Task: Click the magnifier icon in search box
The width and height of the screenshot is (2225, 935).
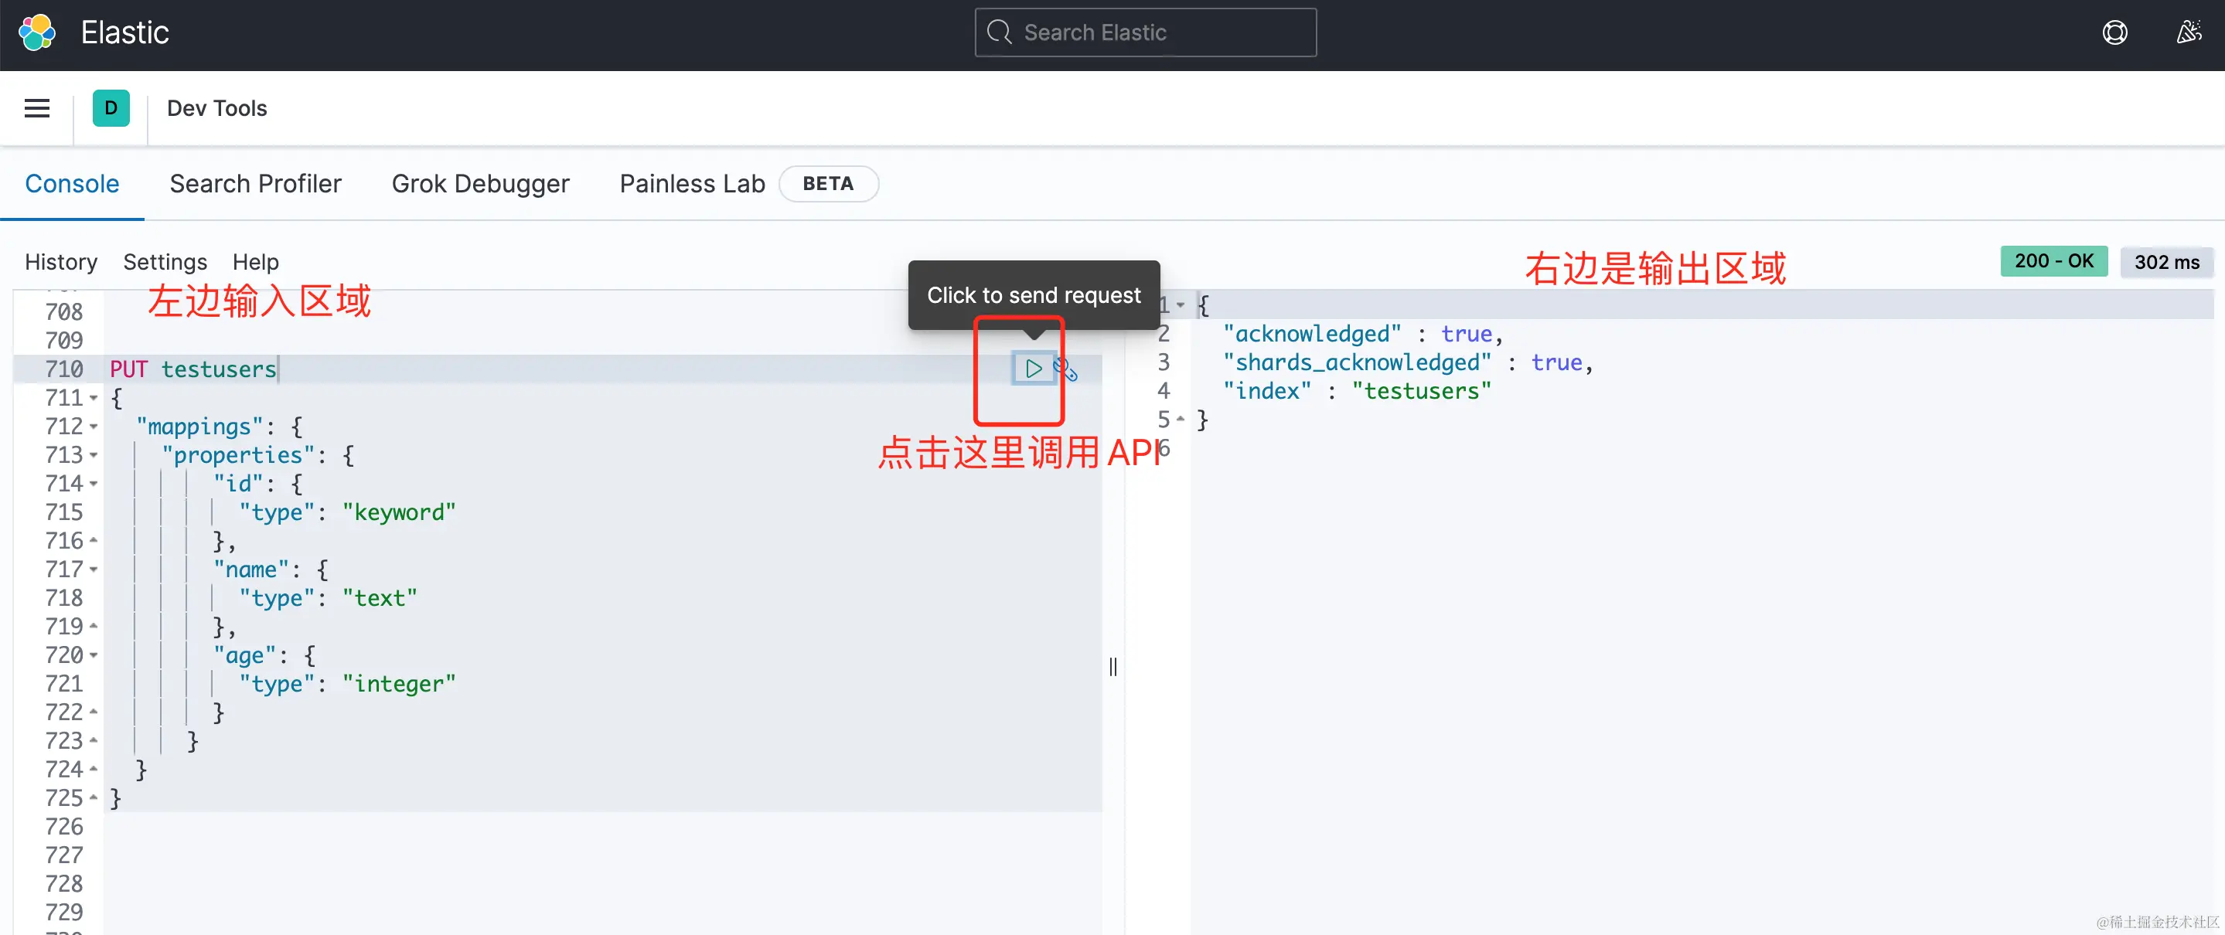Action: pyautogui.click(x=1000, y=32)
